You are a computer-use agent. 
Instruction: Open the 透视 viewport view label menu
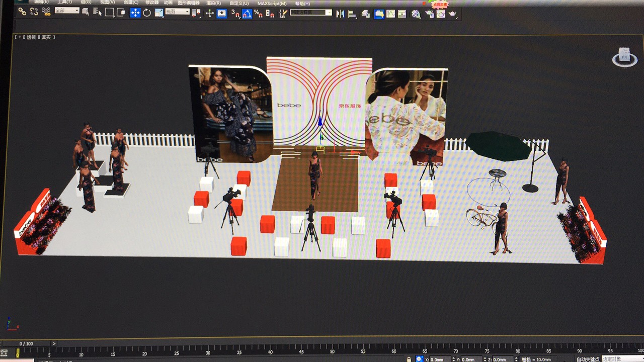tap(31, 37)
